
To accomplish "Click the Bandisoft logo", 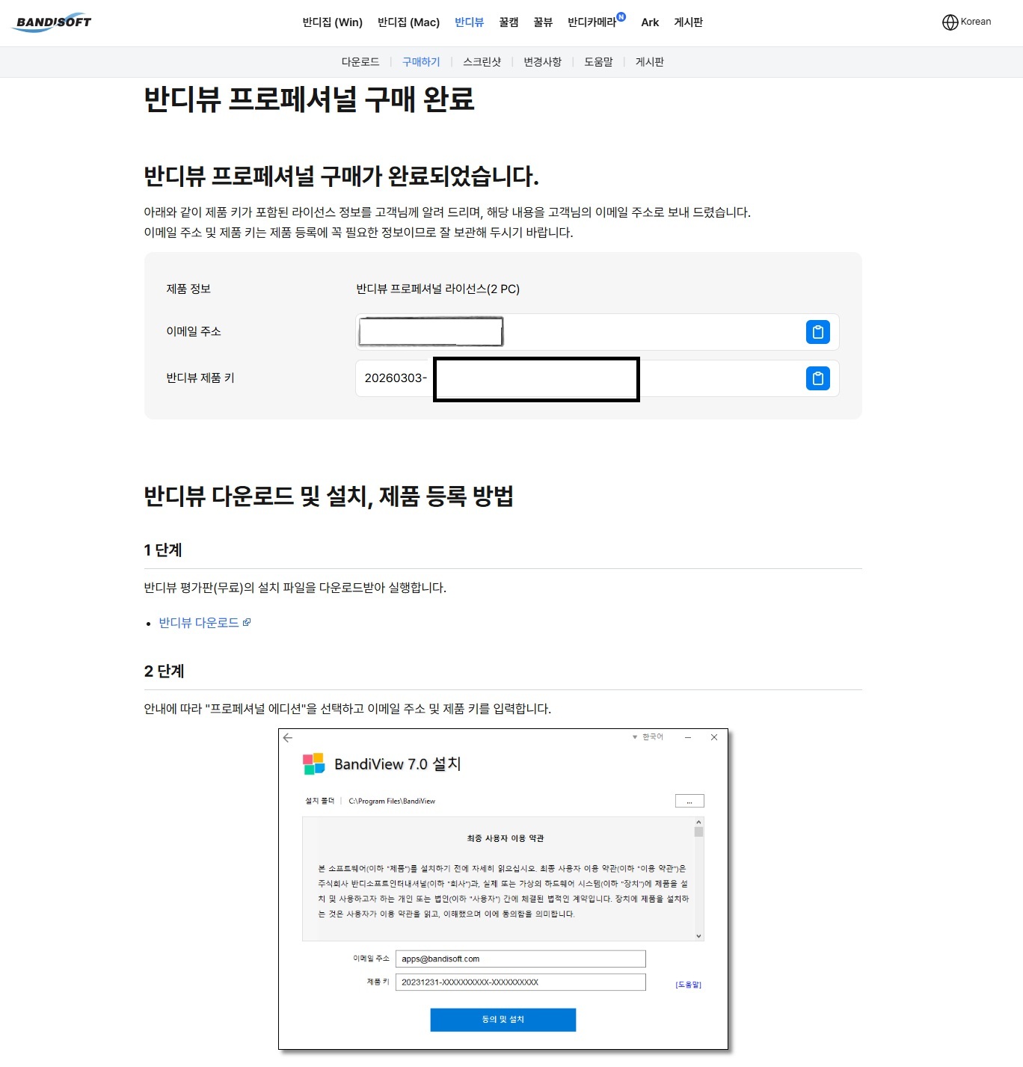I will (x=52, y=22).
